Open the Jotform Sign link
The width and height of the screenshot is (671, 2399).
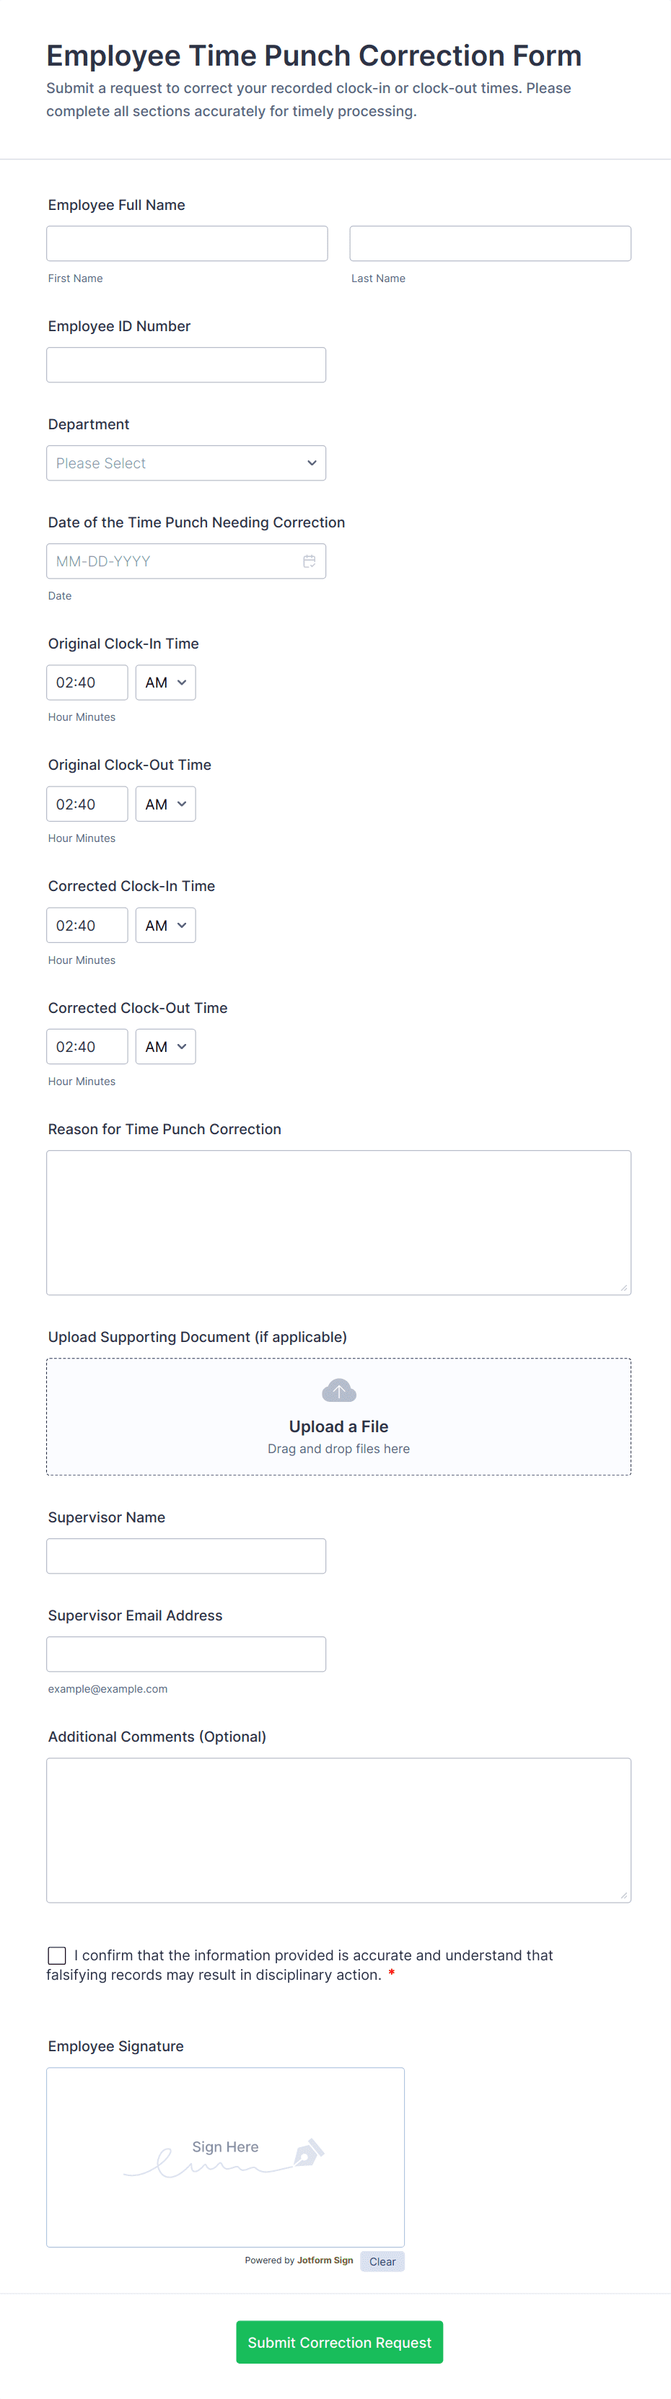(325, 2260)
